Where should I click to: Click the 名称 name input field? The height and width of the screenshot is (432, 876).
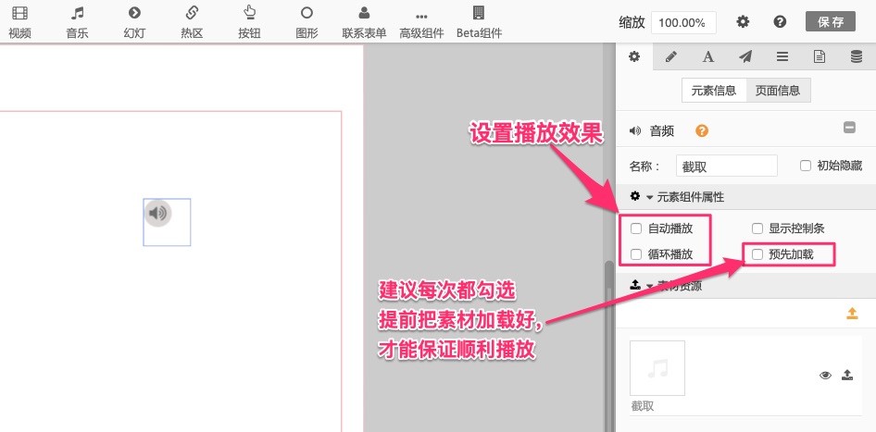(x=726, y=166)
